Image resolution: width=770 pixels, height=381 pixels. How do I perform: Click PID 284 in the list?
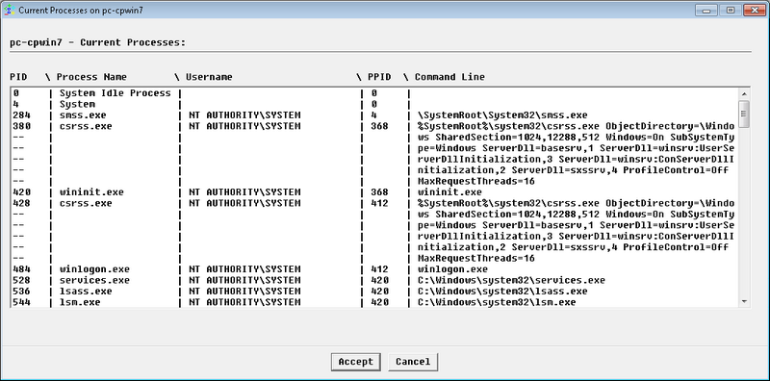coord(21,115)
